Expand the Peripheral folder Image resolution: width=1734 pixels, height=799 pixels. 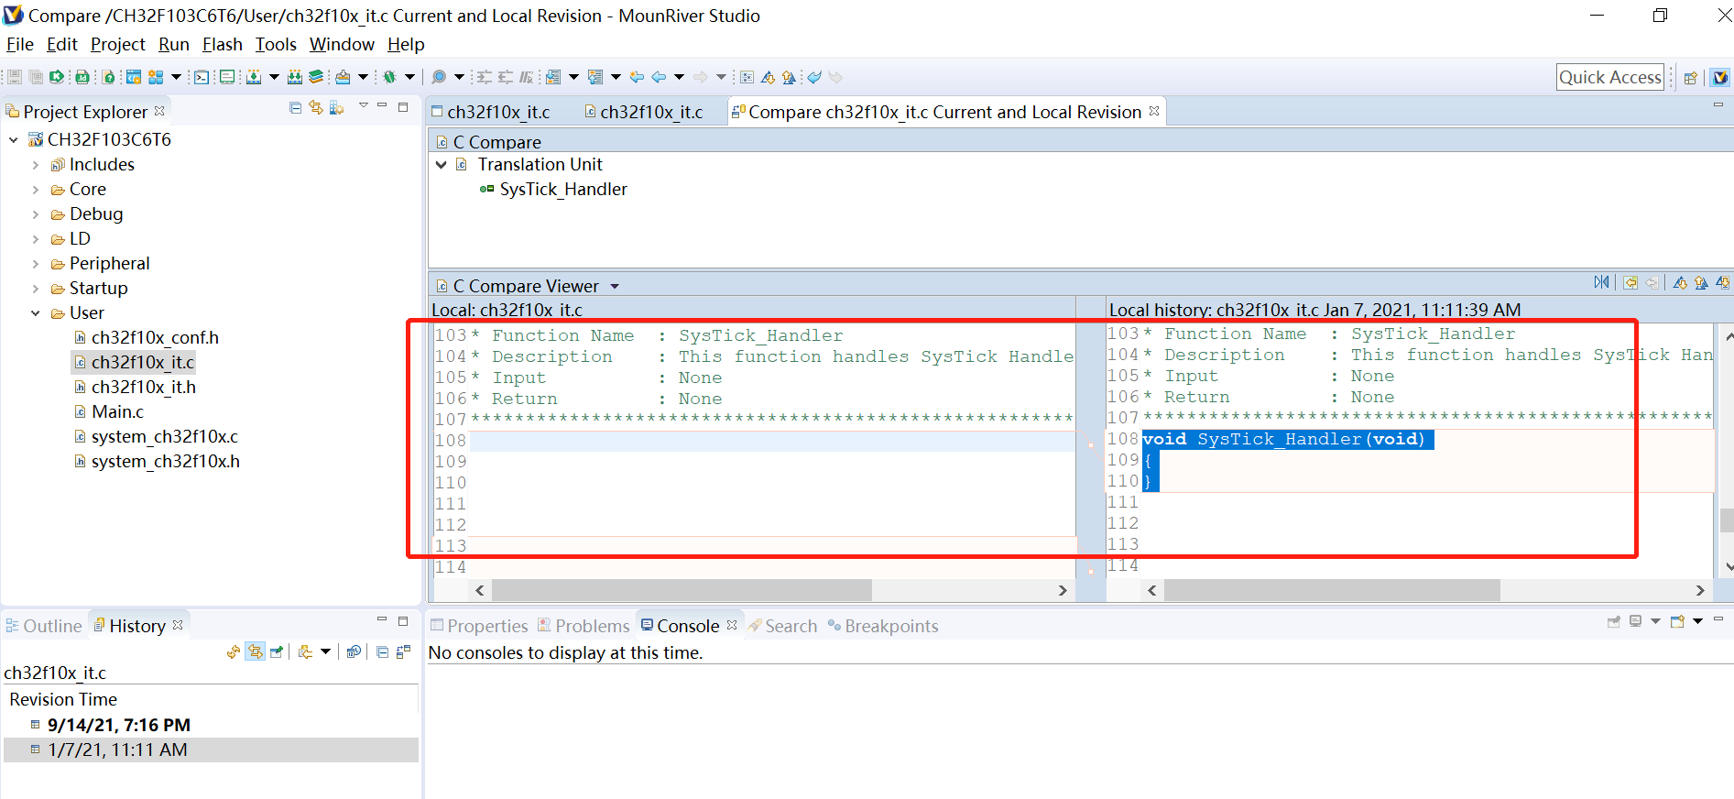pos(36,264)
